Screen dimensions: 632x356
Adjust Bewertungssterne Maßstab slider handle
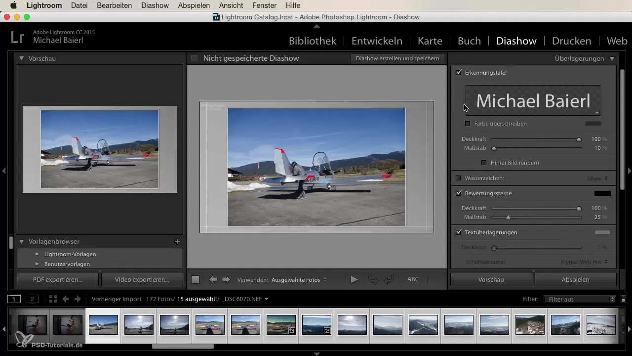[x=508, y=217]
